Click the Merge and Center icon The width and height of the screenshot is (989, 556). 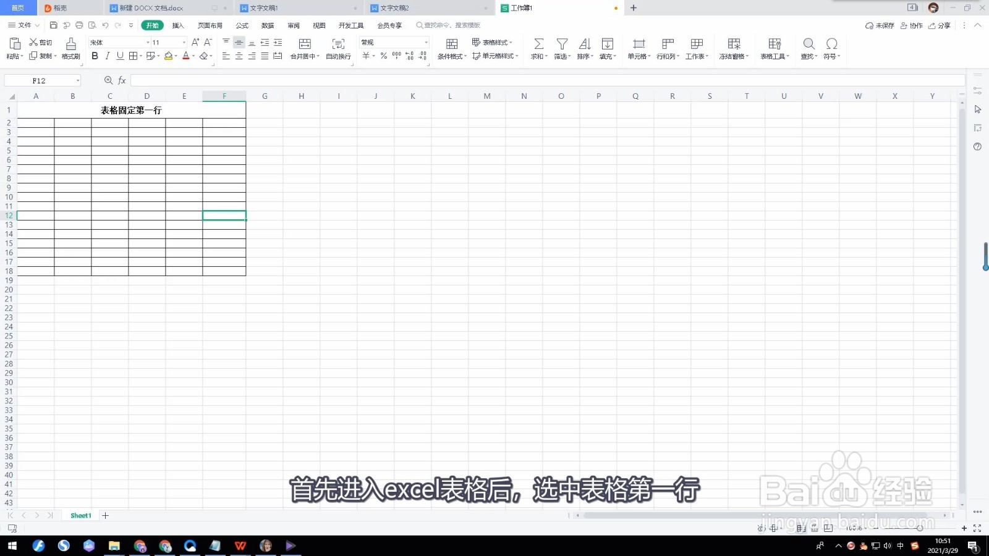[x=304, y=44]
